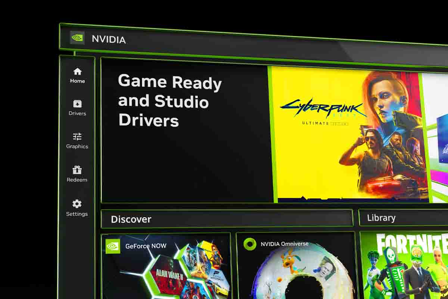Open the Cyberpunk 2077 Ultimate Edition banner
Image resolution: width=448 pixels, height=299 pixels.
click(x=347, y=135)
